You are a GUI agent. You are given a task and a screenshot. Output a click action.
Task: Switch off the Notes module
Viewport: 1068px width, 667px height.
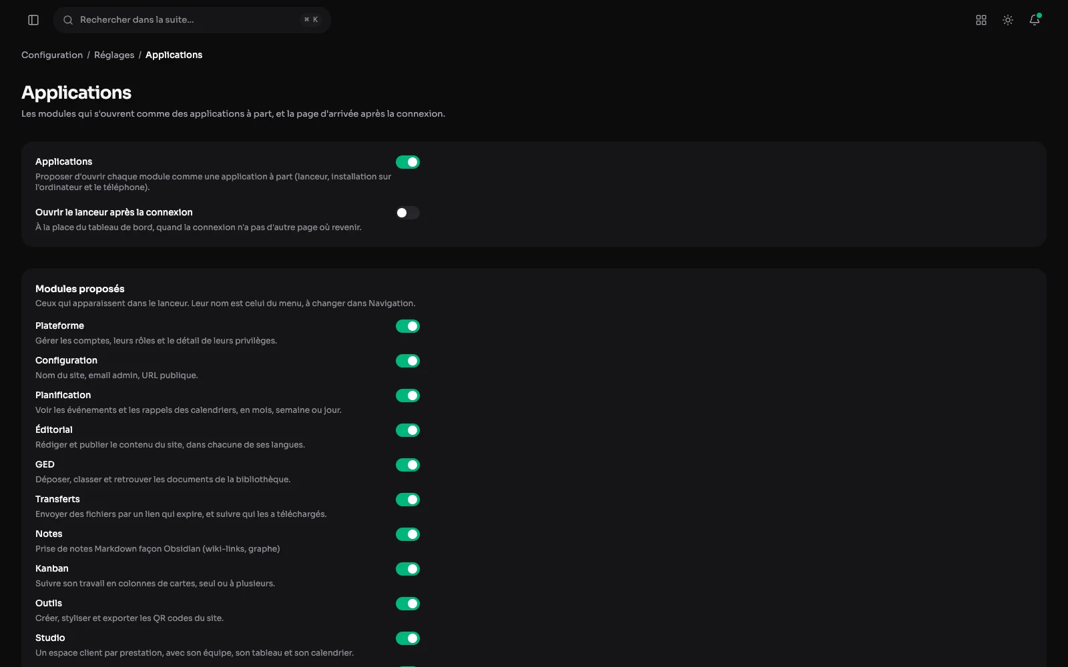point(408,534)
